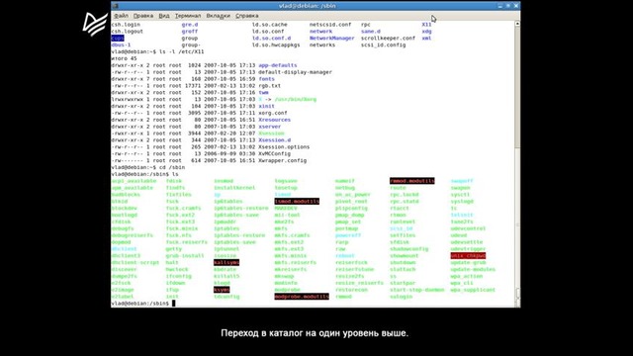
Task: Click the cd /sbin command line
Action: 172,167
